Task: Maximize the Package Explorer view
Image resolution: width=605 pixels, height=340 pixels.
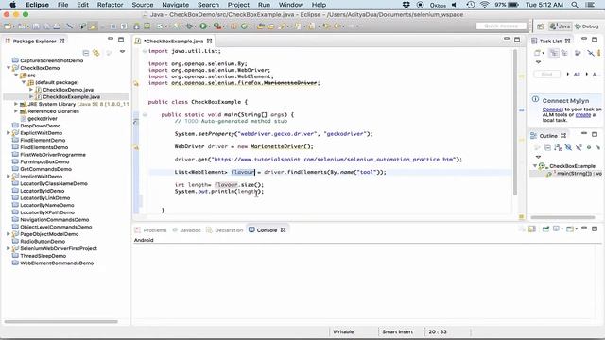Action: click(x=121, y=40)
